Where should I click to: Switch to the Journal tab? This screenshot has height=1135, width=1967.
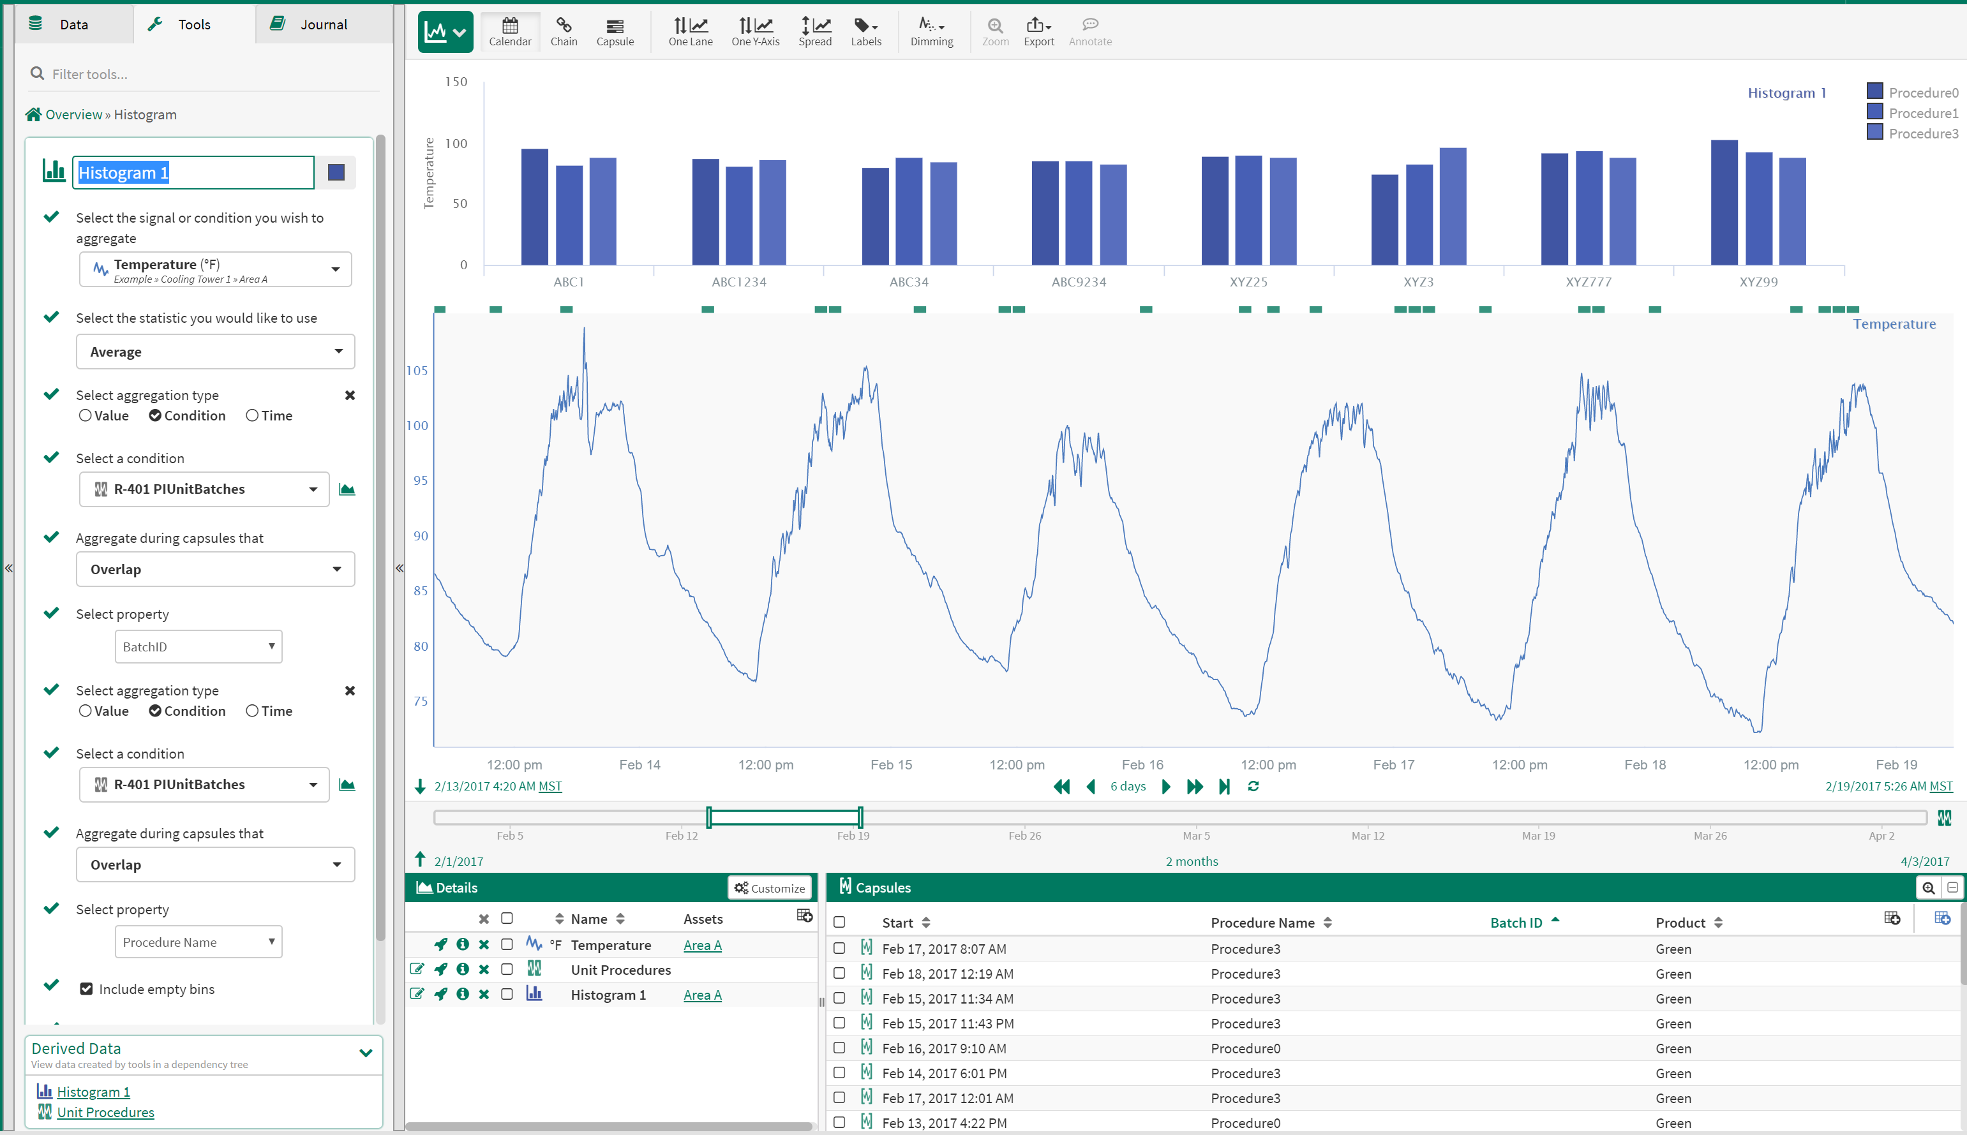pyautogui.click(x=324, y=24)
